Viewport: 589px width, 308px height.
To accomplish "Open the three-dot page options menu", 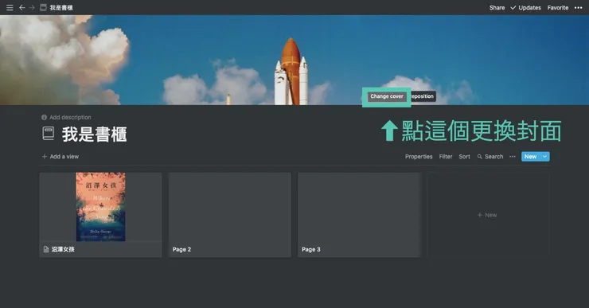I will pos(578,7).
